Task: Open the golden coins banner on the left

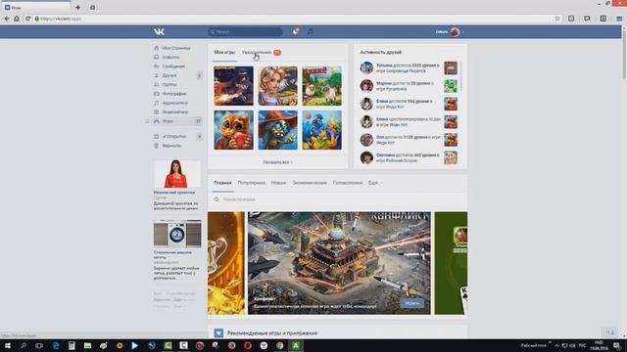Action: point(226,263)
